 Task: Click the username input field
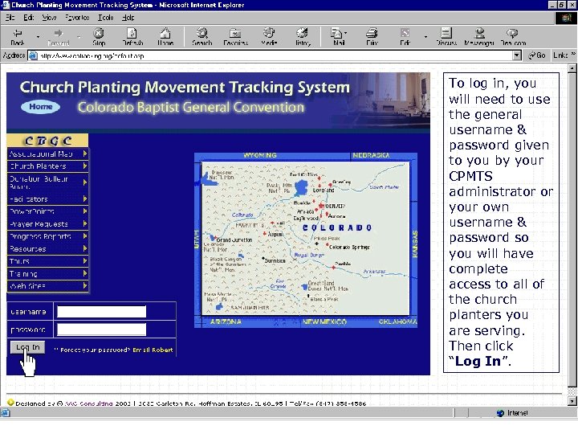[x=101, y=312]
